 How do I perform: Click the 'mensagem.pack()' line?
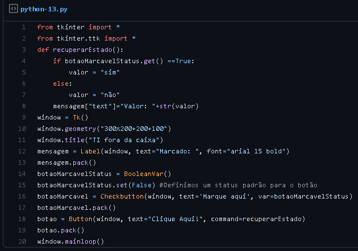click(67, 162)
